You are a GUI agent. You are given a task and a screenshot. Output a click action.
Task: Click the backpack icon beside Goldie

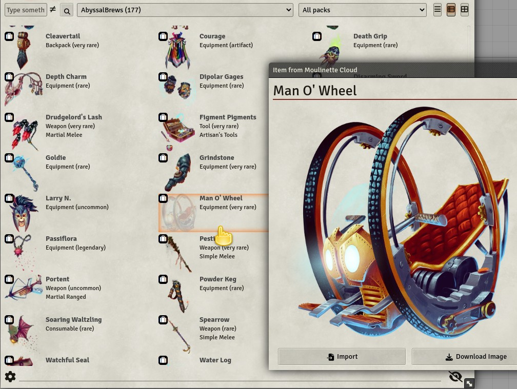pos(9,158)
